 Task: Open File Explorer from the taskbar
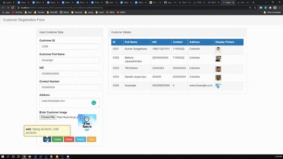(x=30, y=157)
